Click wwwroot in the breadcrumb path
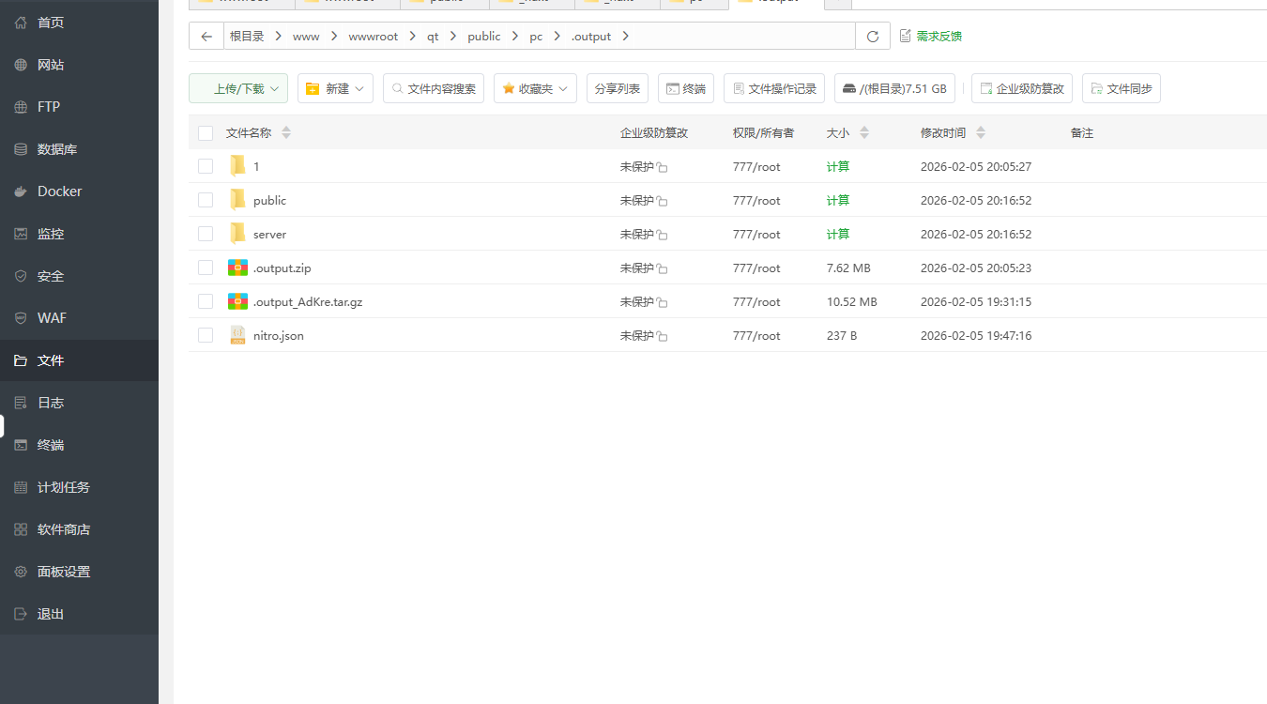 [x=373, y=37]
